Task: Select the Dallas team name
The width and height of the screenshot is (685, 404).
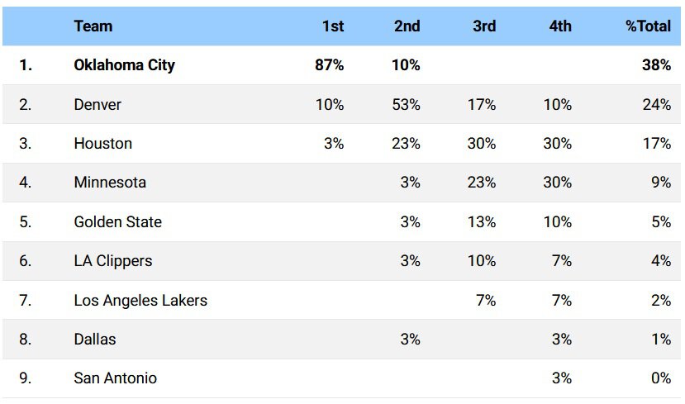Action: click(95, 340)
